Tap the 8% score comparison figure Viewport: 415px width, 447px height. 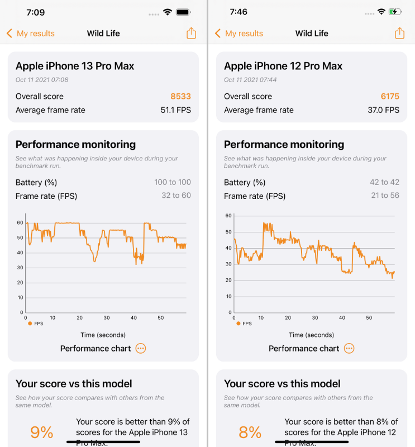pos(250,432)
